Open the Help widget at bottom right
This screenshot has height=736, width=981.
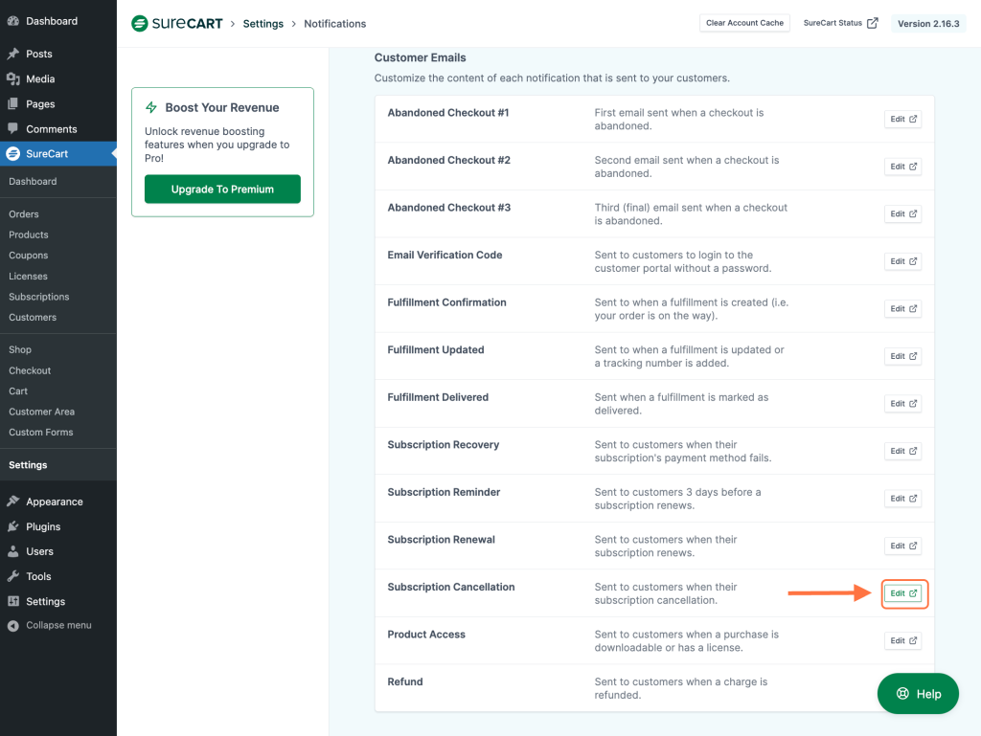[917, 693]
